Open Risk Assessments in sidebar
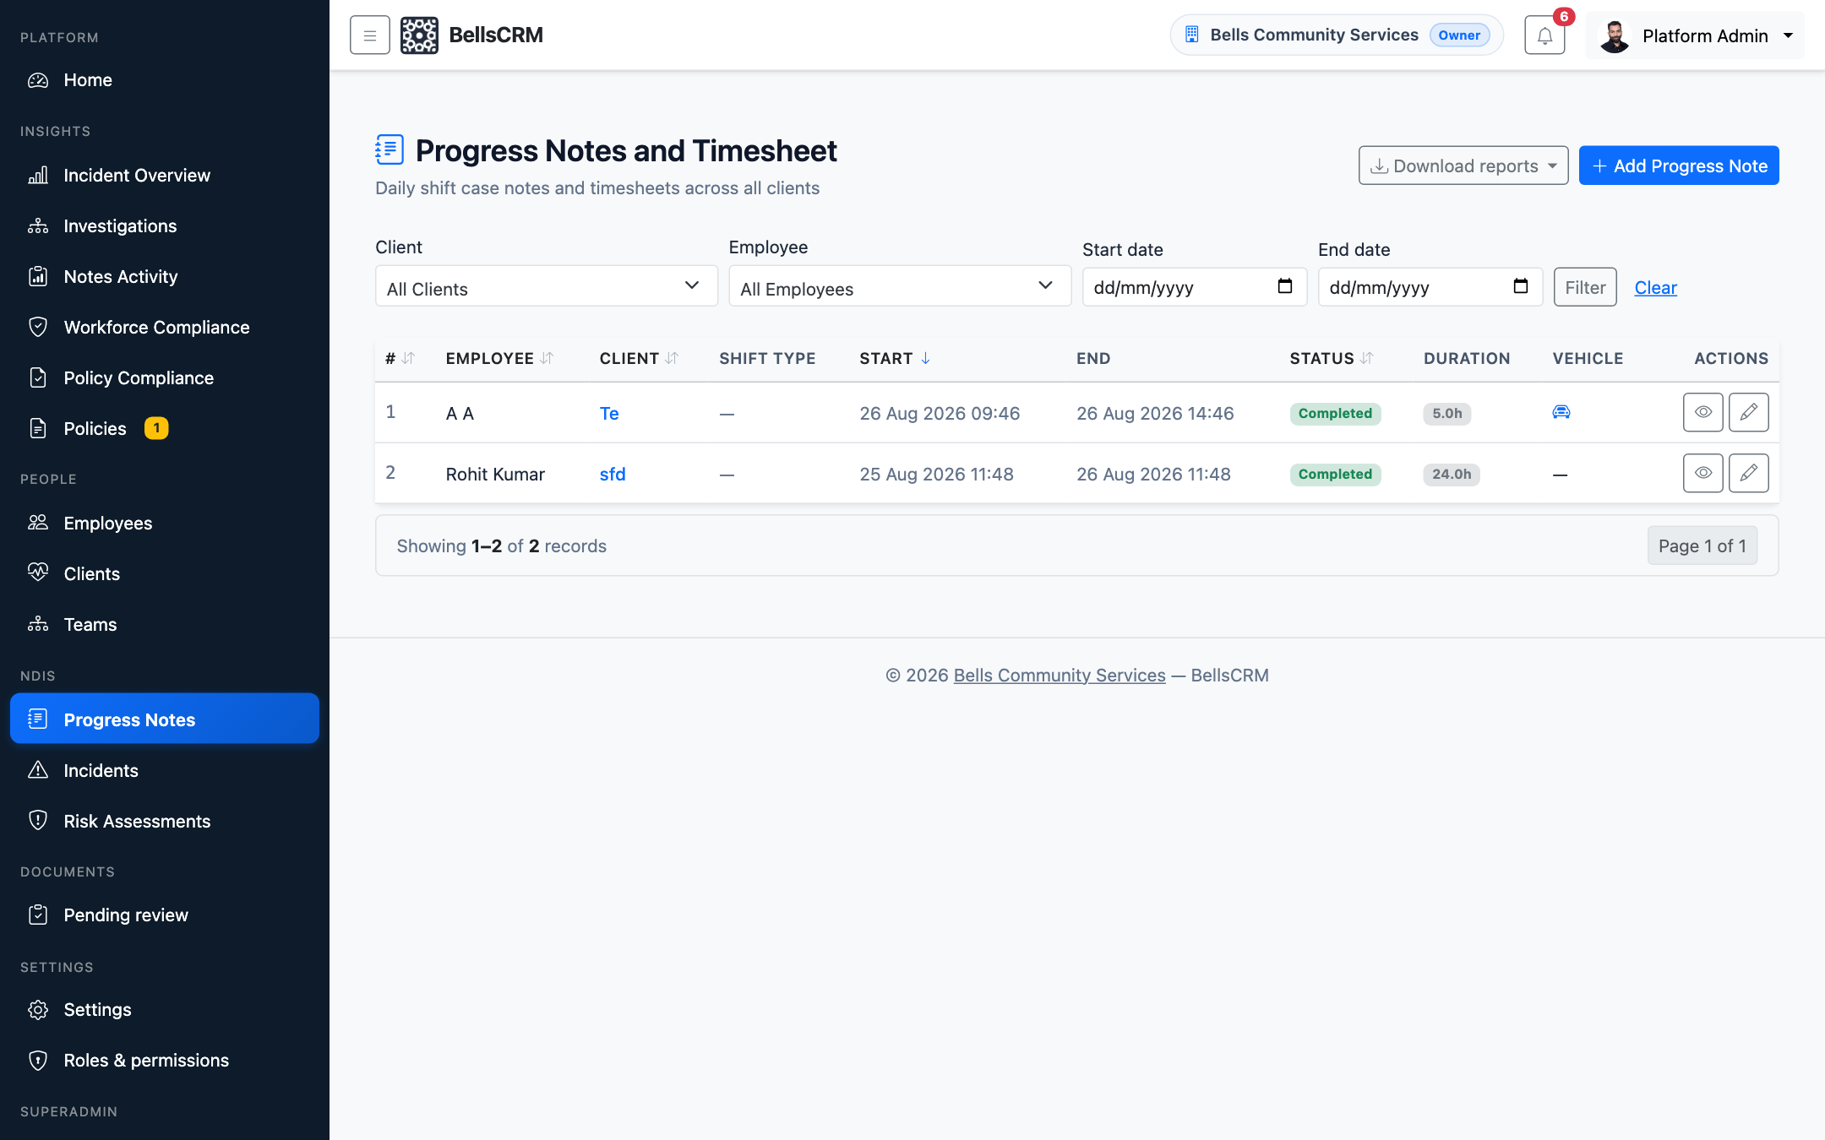 [x=165, y=822]
